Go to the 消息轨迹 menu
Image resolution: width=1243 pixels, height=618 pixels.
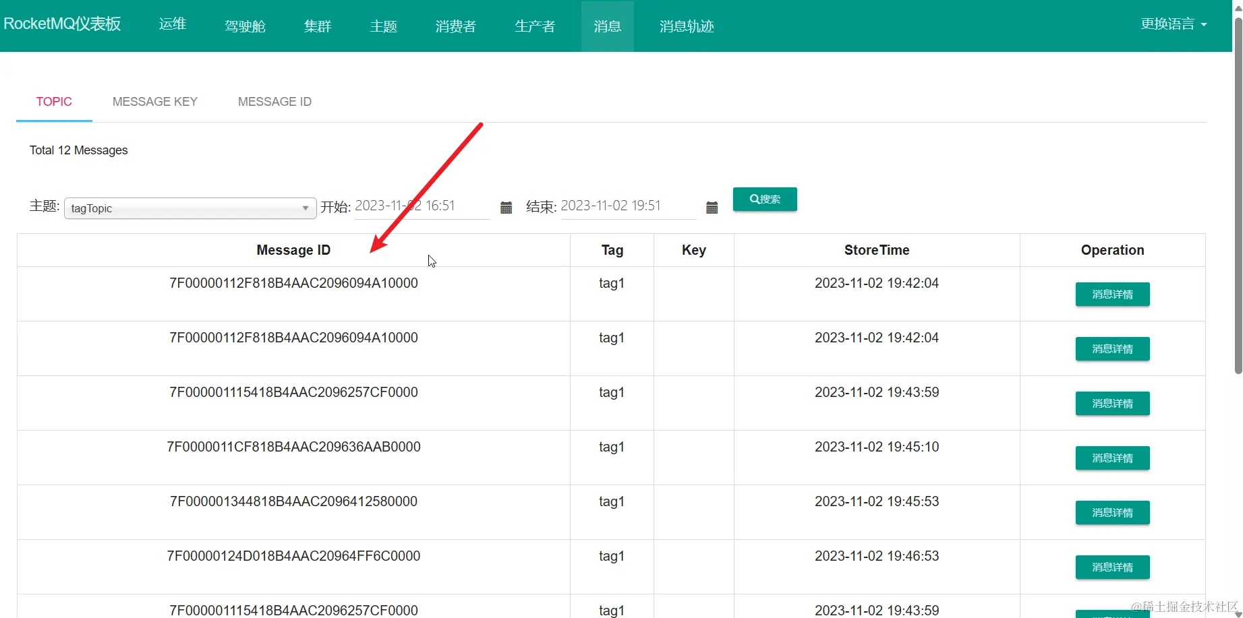click(687, 26)
